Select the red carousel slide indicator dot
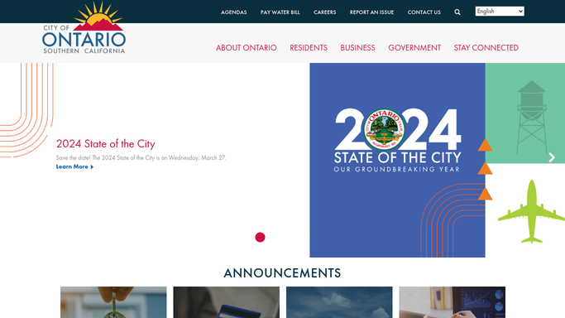 point(260,237)
